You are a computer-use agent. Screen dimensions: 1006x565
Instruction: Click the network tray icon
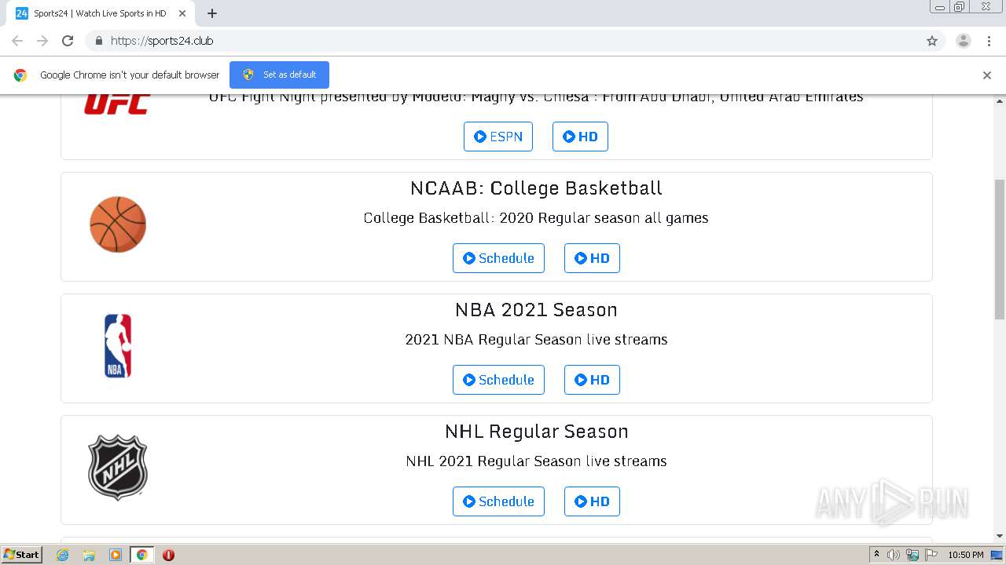[x=912, y=555]
